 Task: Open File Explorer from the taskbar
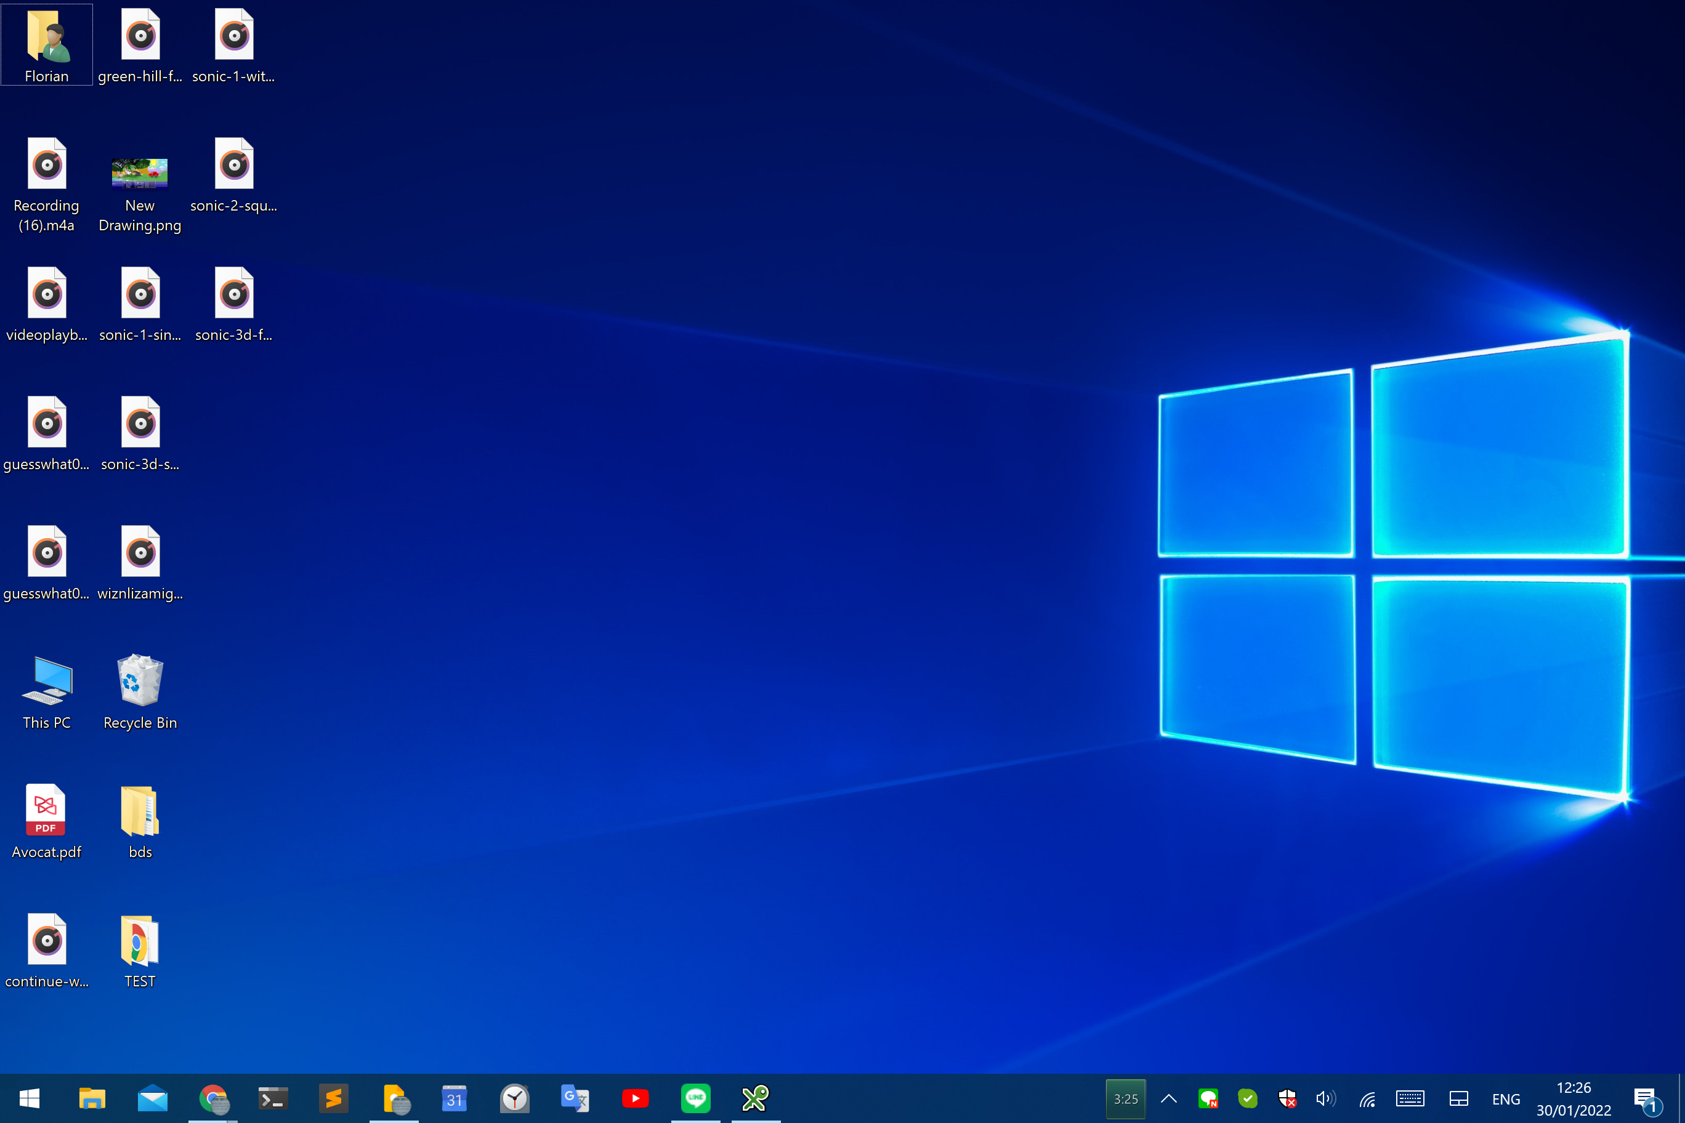[92, 1098]
